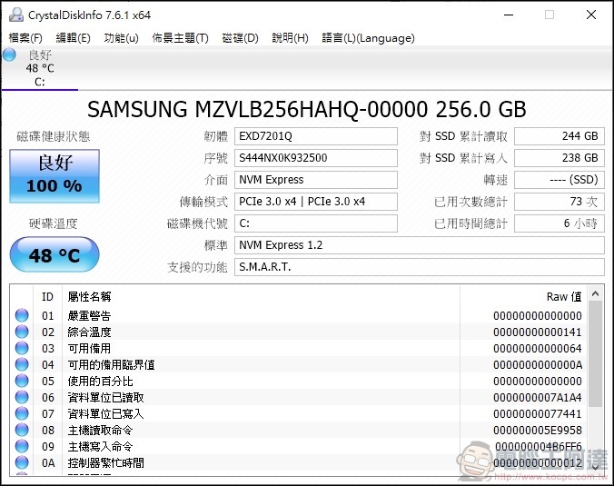
Task: Click status circle for attribute 03 可用備用
Action: tap(22, 348)
